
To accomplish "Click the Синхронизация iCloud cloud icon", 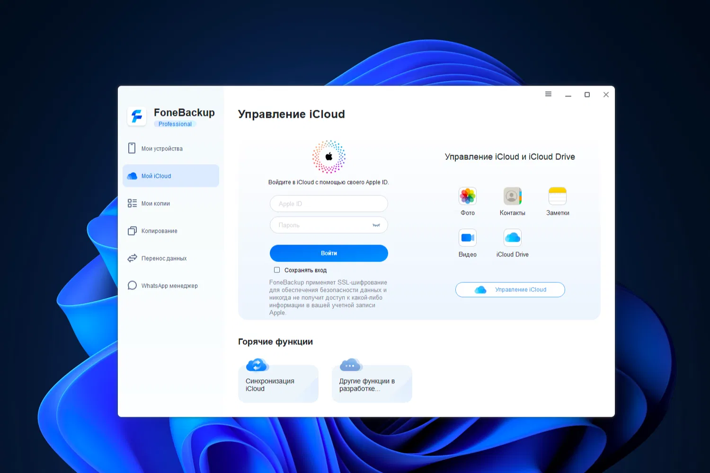I will point(257,365).
